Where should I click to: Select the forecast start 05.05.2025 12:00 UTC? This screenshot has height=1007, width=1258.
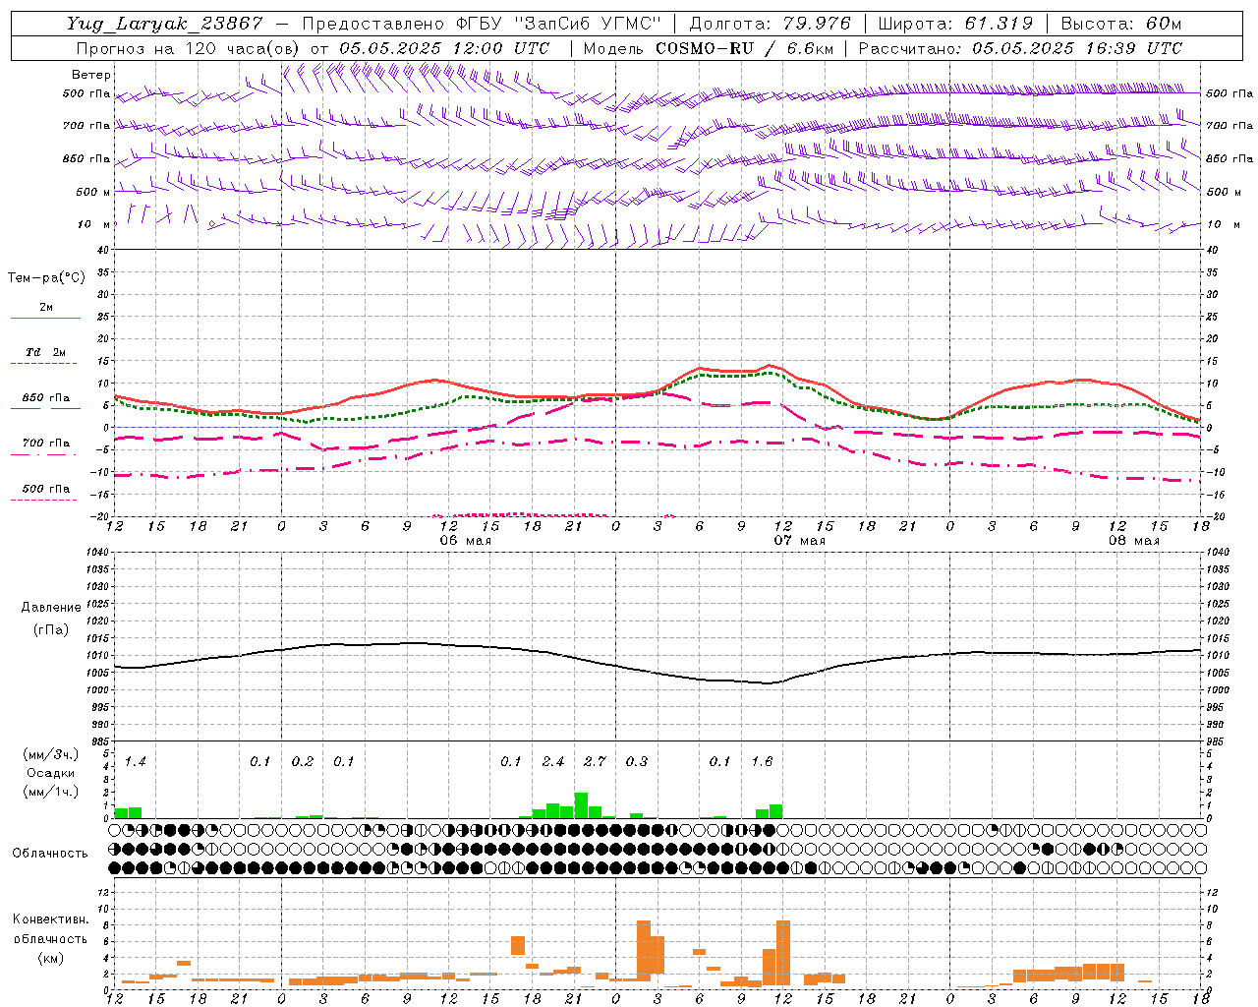click(x=444, y=48)
